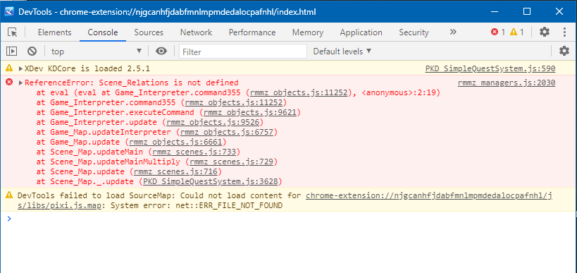Open DevTools settings gear in tab bar
The height and width of the screenshot is (273, 577).
coord(545,32)
